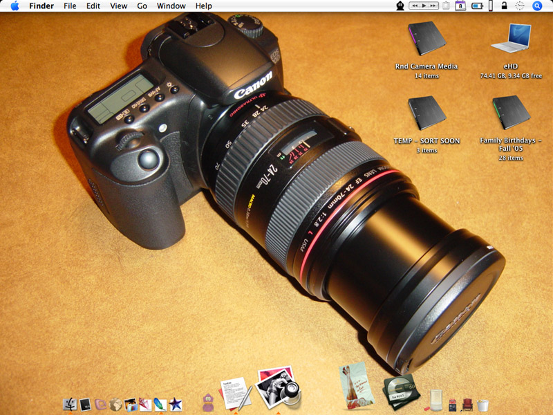This screenshot has height=415, width=553.
Task: Open the stacked CD cases Dock icon
Action: (402, 393)
